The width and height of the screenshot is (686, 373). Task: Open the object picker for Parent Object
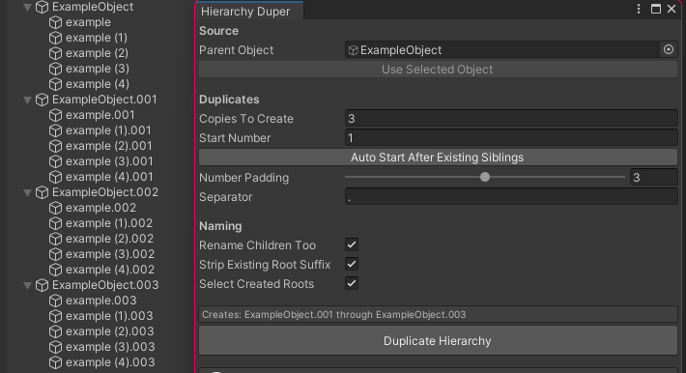tap(669, 50)
